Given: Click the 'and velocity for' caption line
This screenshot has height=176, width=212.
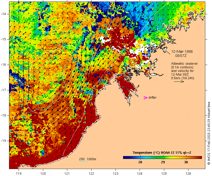Looking at the screenshot, I should (182, 71).
